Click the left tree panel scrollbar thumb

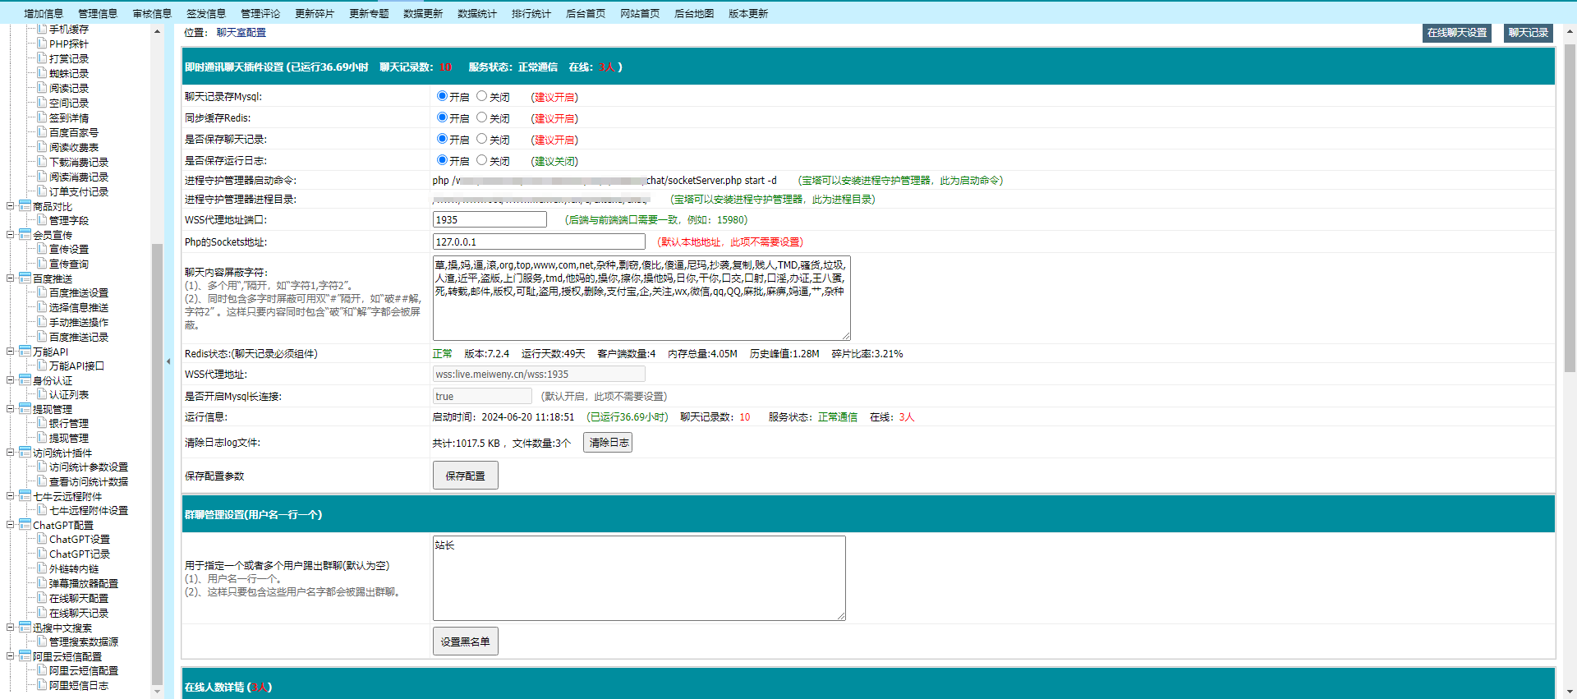pos(157,464)
